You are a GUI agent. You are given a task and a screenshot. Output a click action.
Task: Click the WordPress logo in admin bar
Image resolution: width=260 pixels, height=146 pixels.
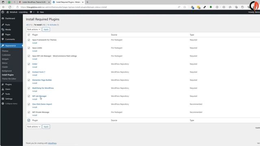[x=3, y=12]
